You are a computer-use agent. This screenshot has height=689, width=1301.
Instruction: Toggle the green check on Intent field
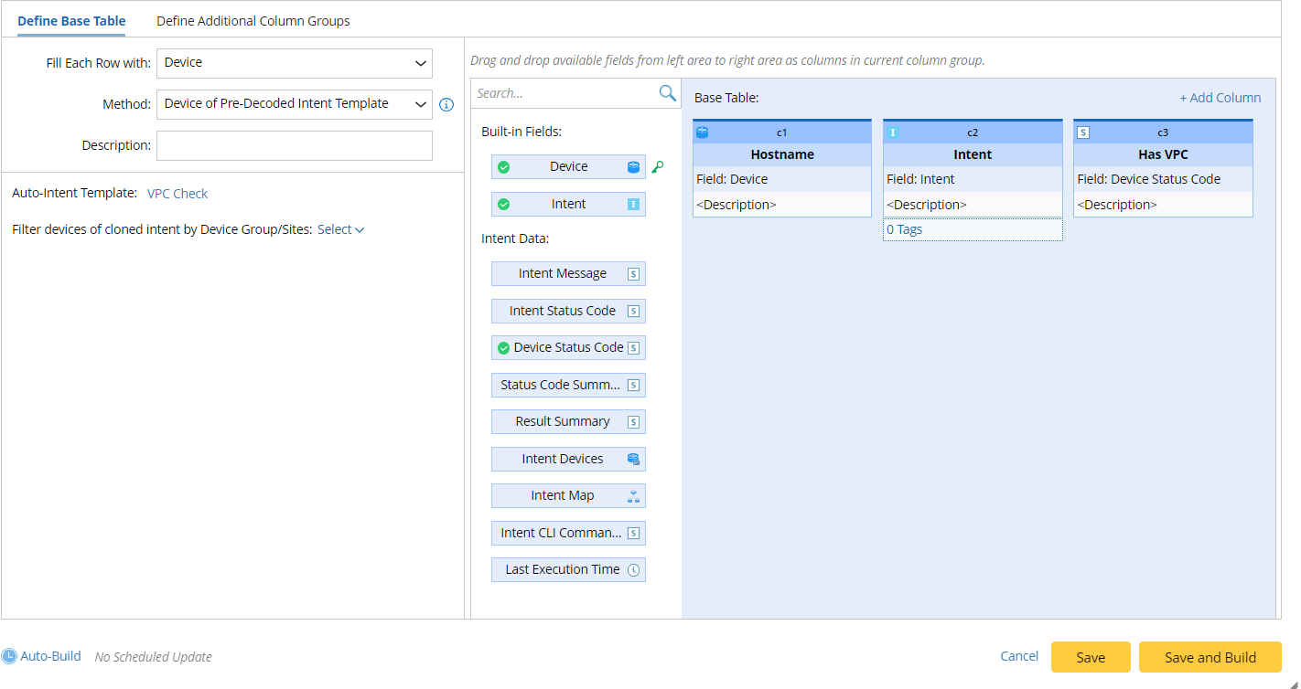pyautogui.click(x=503, y=205)
